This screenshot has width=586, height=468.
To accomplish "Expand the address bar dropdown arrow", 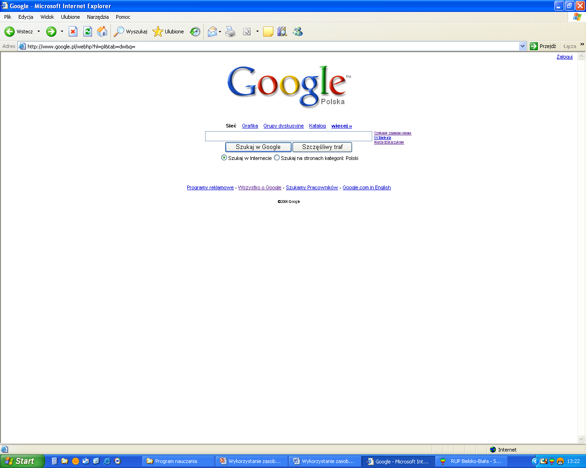I will [x=523, y=46].
